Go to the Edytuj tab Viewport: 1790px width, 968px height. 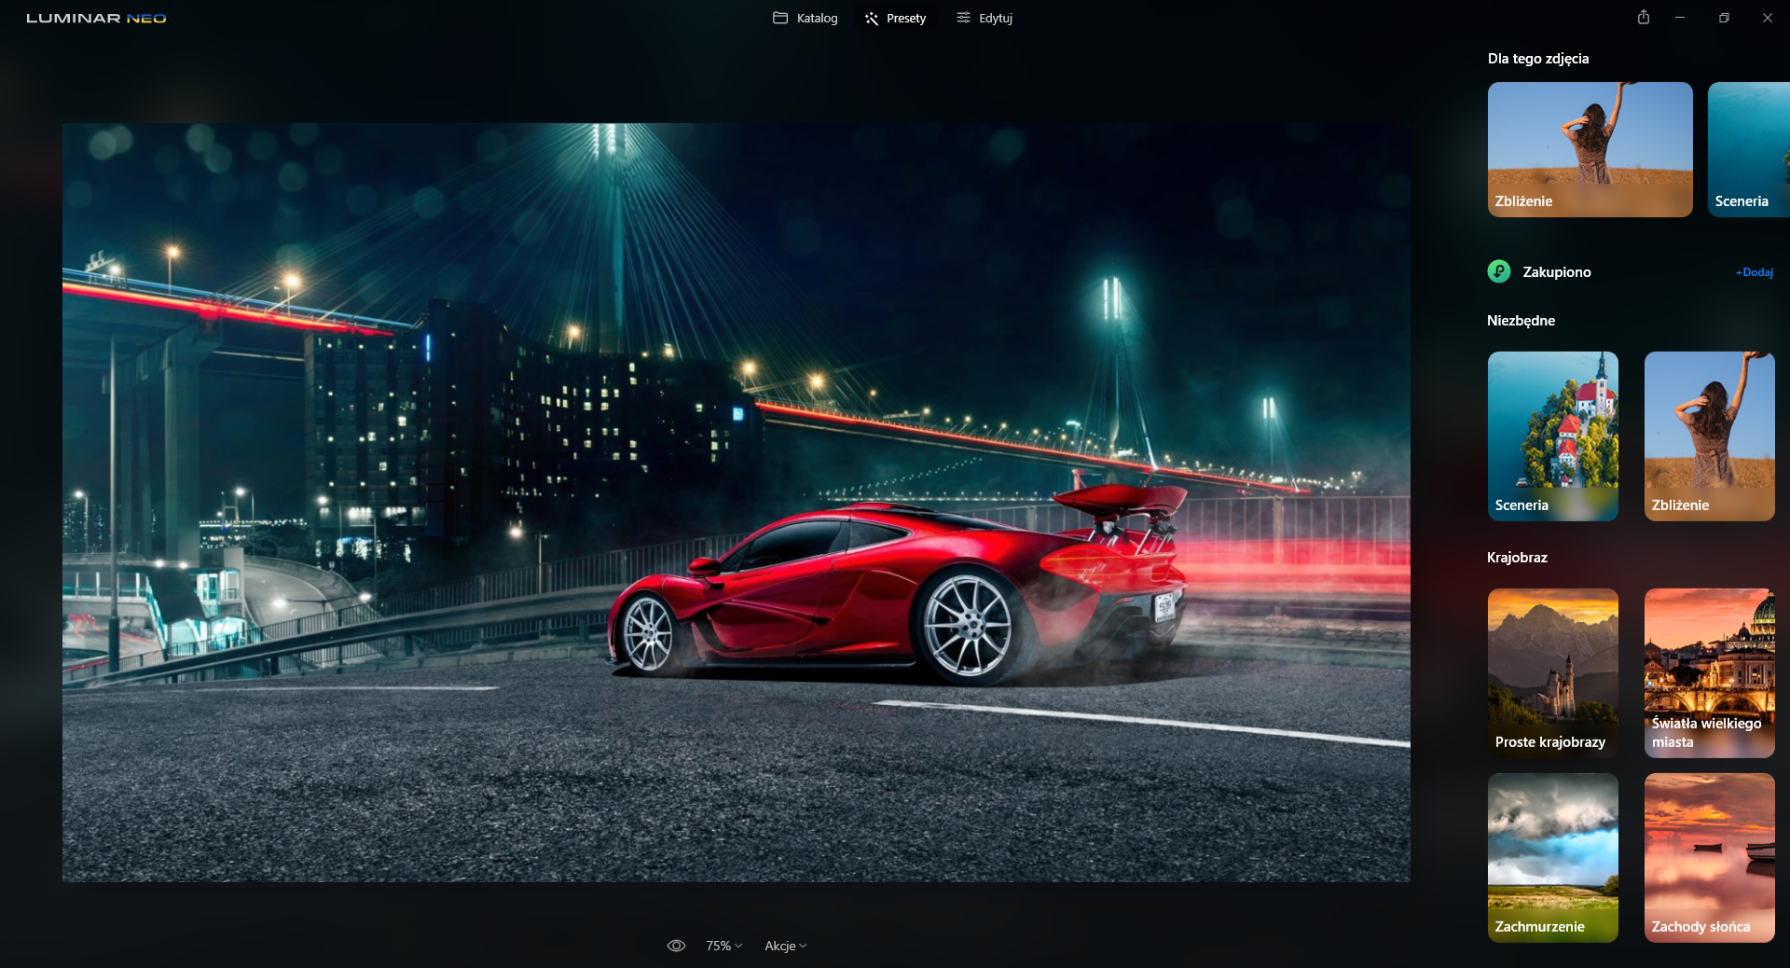tap(984, 18)
